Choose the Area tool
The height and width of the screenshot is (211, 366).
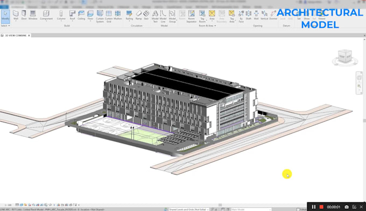tap(212, 15)
